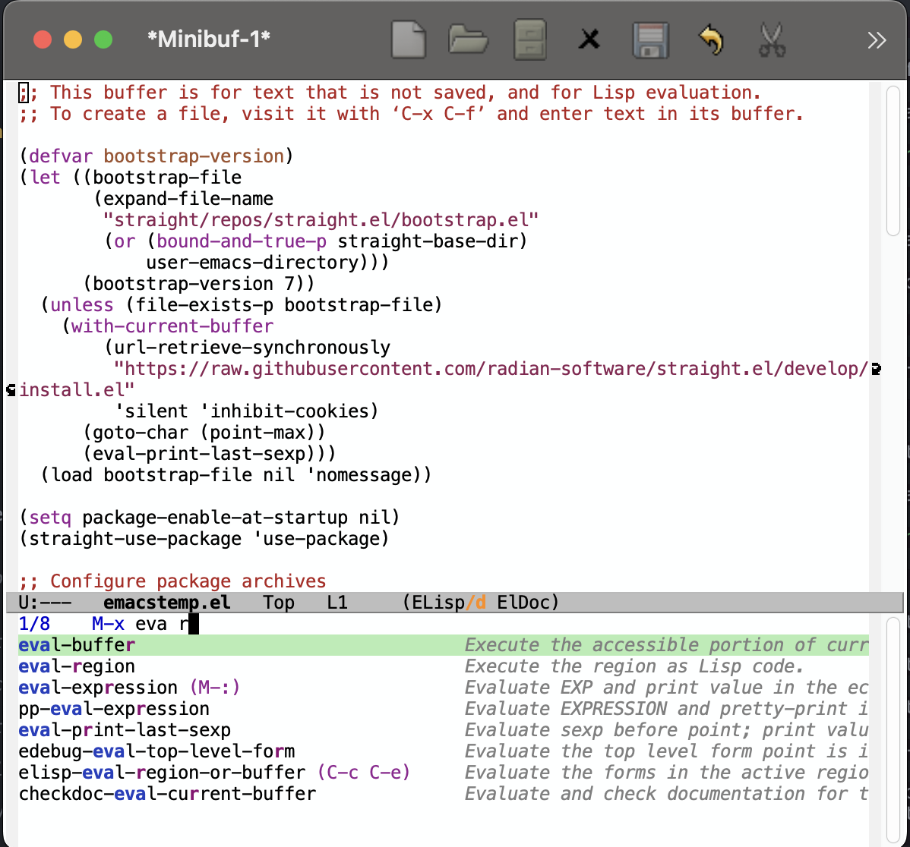This screenshot has width=910, height=847.
Task: Click url-retrieve-synchronously function name
Action: point(252,348)
